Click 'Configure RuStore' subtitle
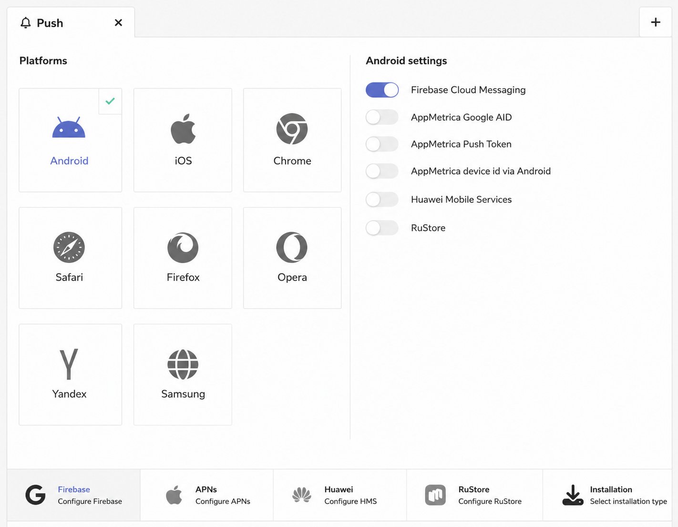 click(x=490, y=501)
